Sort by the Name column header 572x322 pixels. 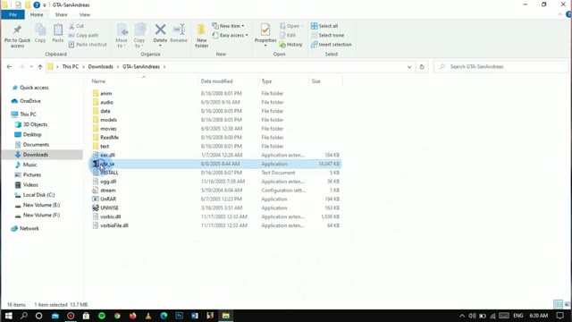coord(98,81)
